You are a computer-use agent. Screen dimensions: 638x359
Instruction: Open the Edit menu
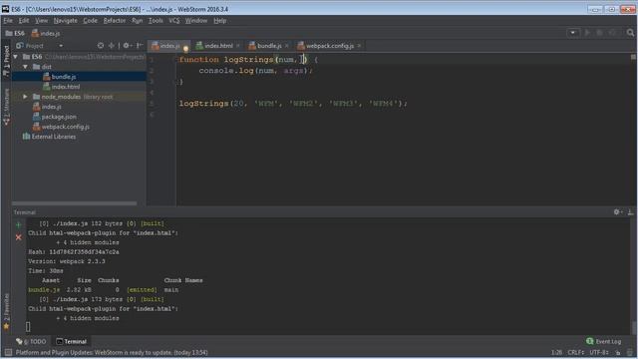pyautogui.click(x=24, y=20)
